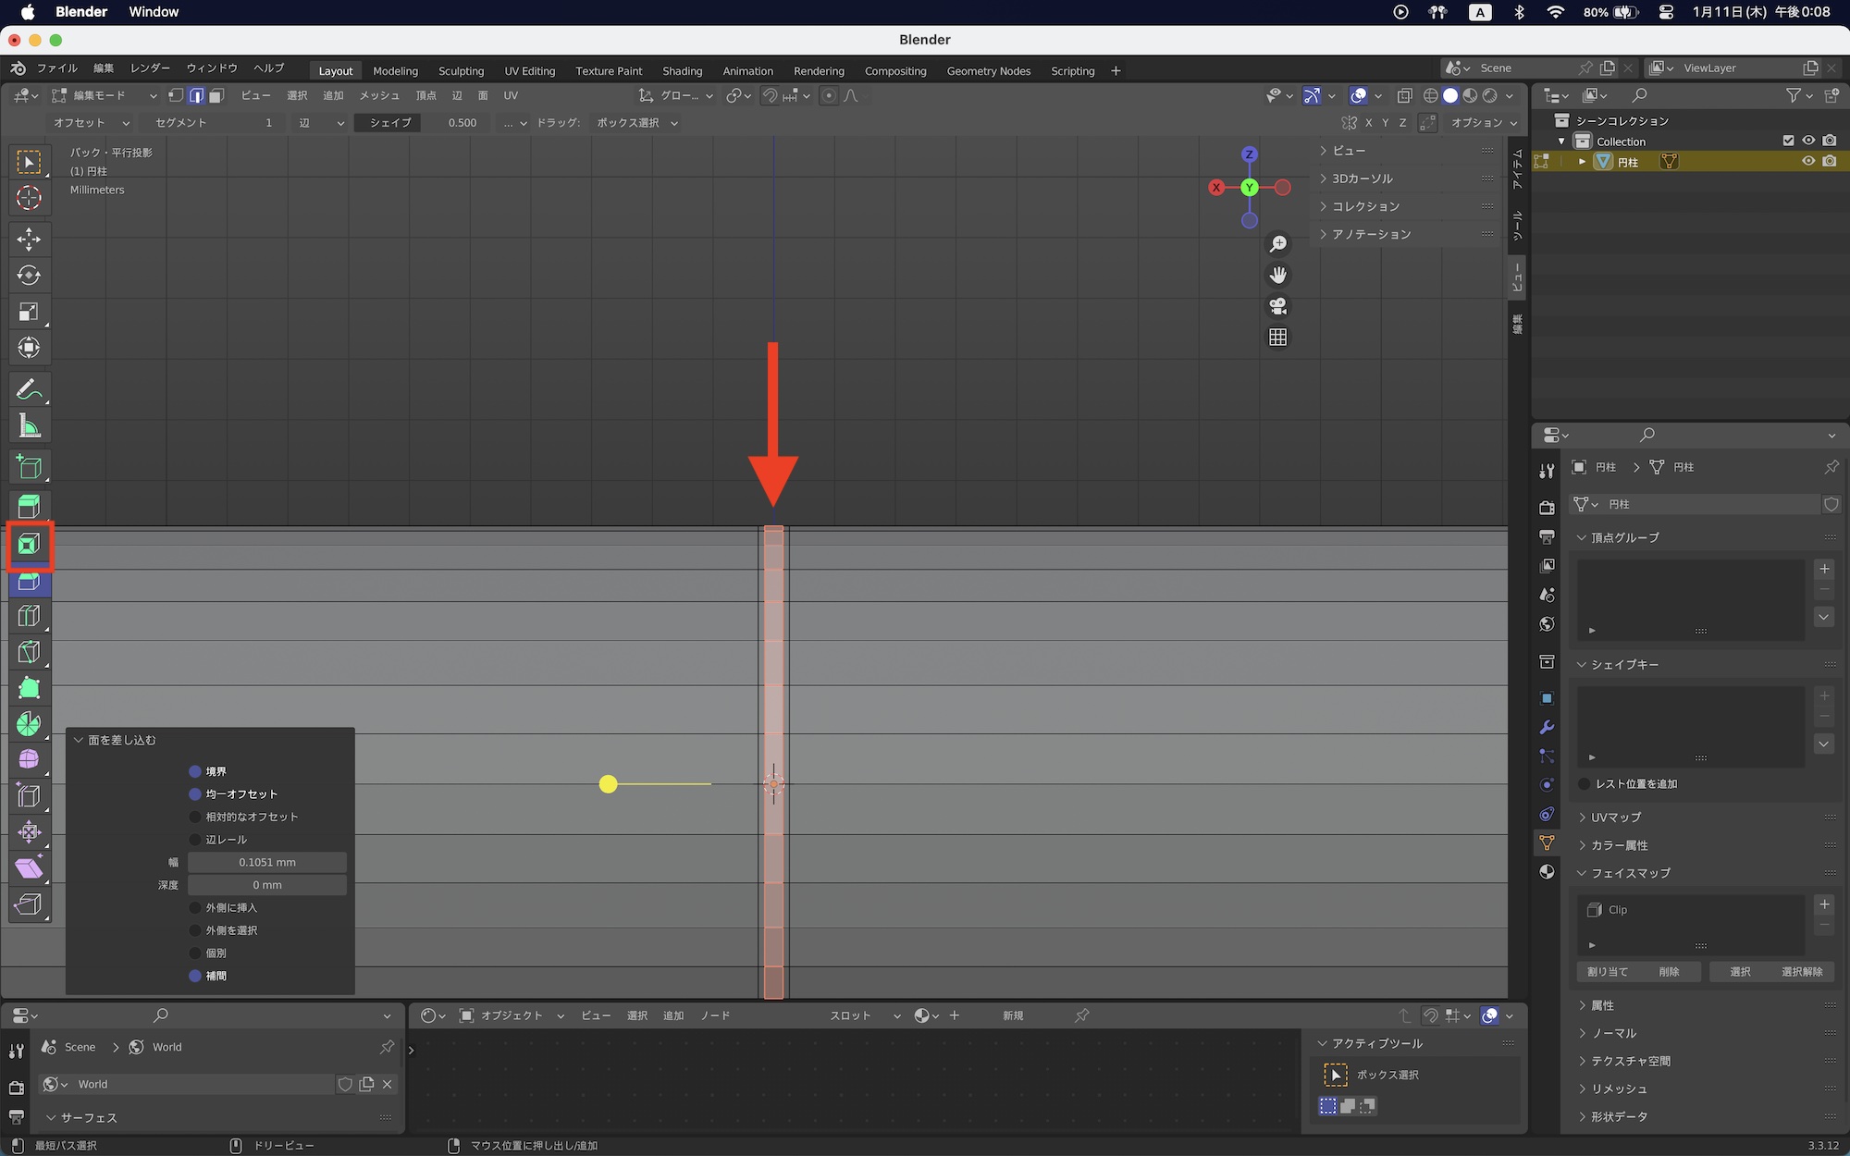Screen dimensions: 1850x1156
Task: Hide 円柱 object with eye icon
Action: [x=1807, y=161]
